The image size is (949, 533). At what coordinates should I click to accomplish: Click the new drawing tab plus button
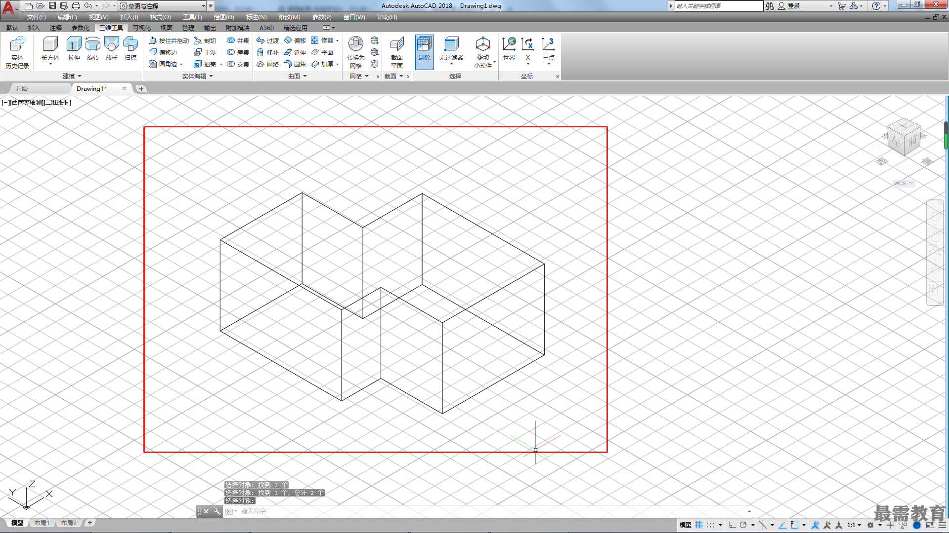(141, 89)
